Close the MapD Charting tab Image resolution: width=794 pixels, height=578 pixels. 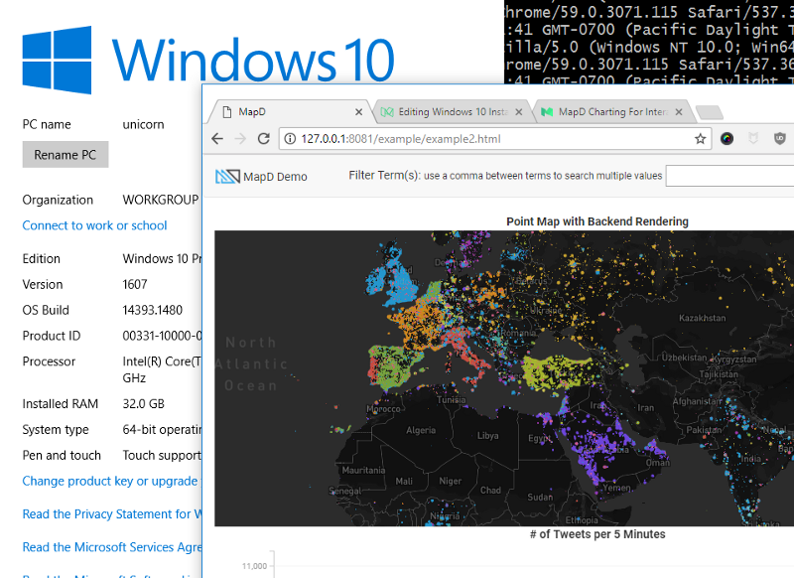679,112
